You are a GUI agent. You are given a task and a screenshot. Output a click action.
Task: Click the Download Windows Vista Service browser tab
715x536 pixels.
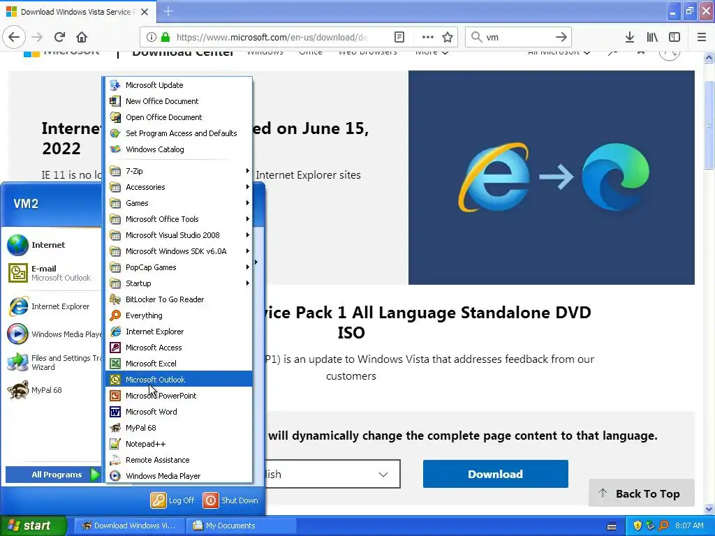pyautogui.click(x=78, y=11)
